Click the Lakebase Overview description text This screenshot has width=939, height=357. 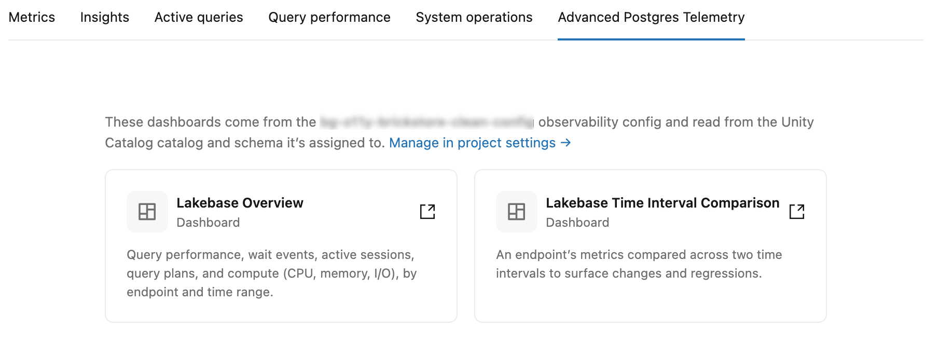coord(272,273)
